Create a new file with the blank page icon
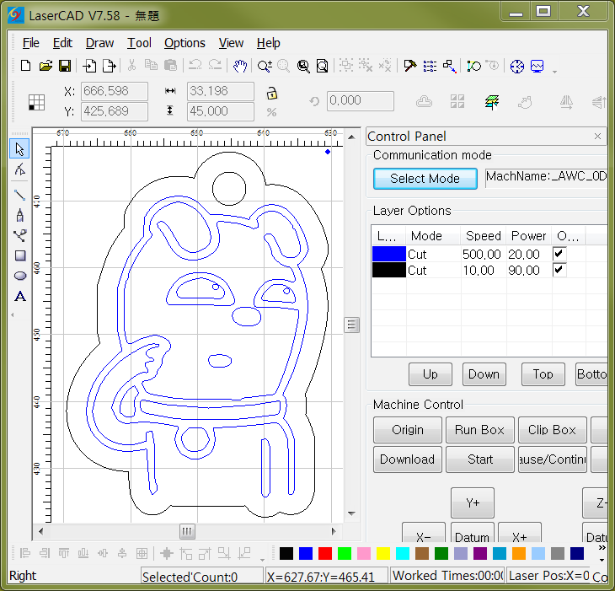This screenshot has height=591, width=615. (25, 66)
